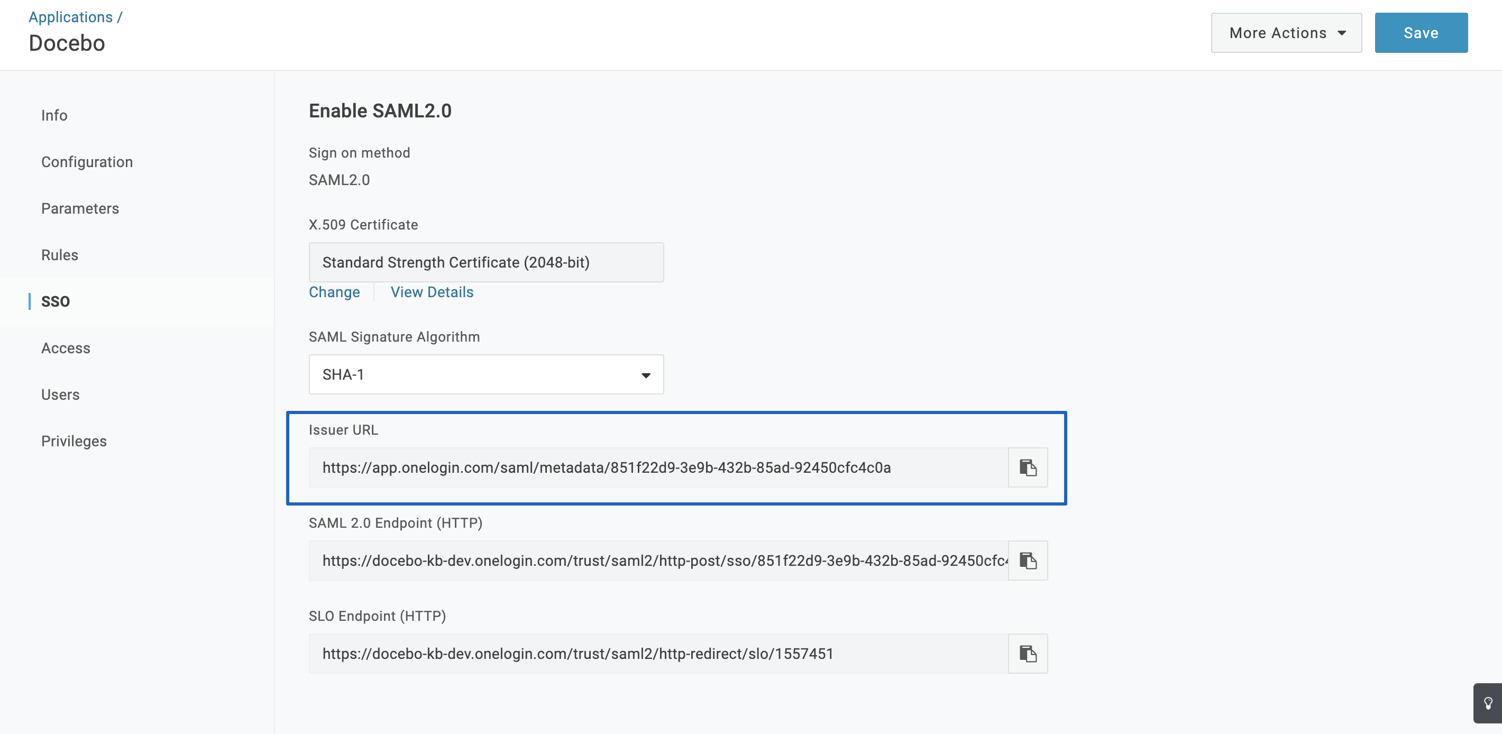
Task: Click the SLO Endpoint (HTTP) label
Action: (x=377, y=616)
